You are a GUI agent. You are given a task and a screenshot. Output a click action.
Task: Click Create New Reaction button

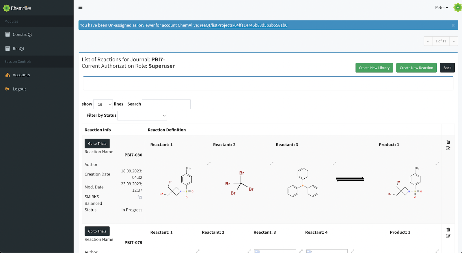tap(416, 68)
